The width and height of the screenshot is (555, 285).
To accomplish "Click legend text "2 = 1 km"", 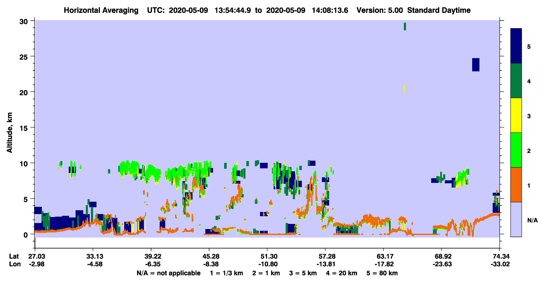I will pos(266,273).
